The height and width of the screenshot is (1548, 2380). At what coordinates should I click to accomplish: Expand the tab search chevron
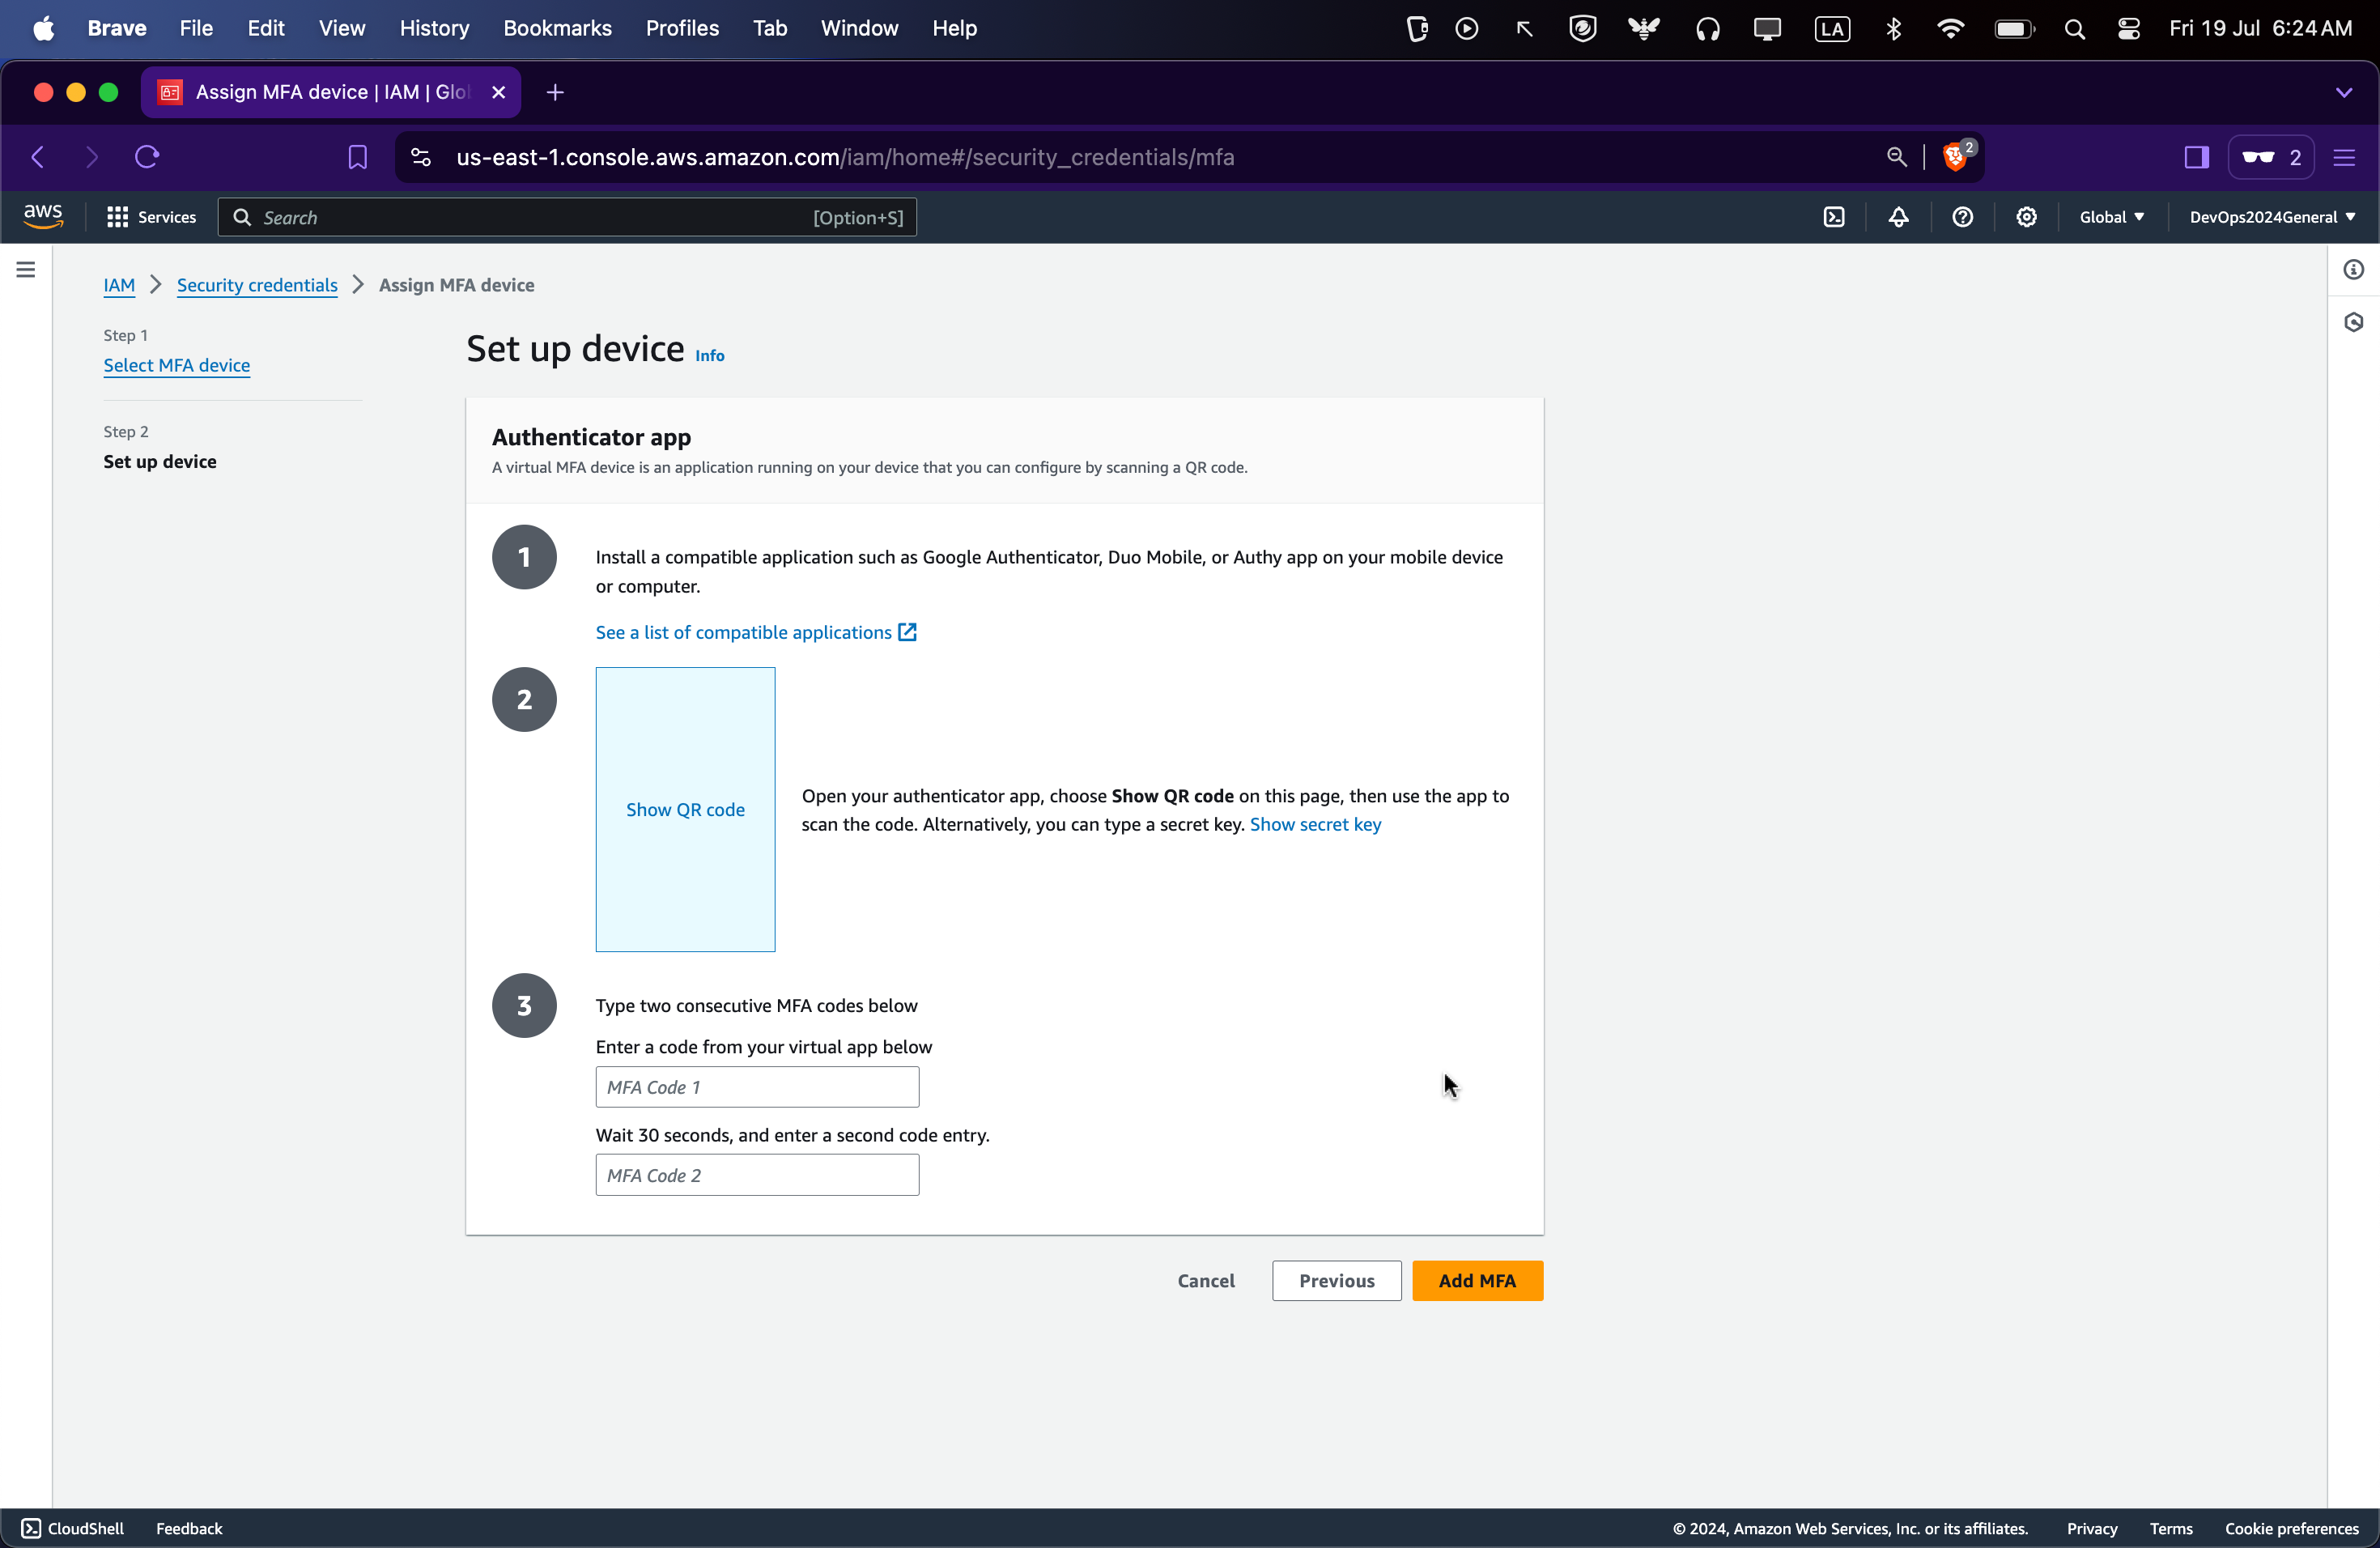(2343, 92)
